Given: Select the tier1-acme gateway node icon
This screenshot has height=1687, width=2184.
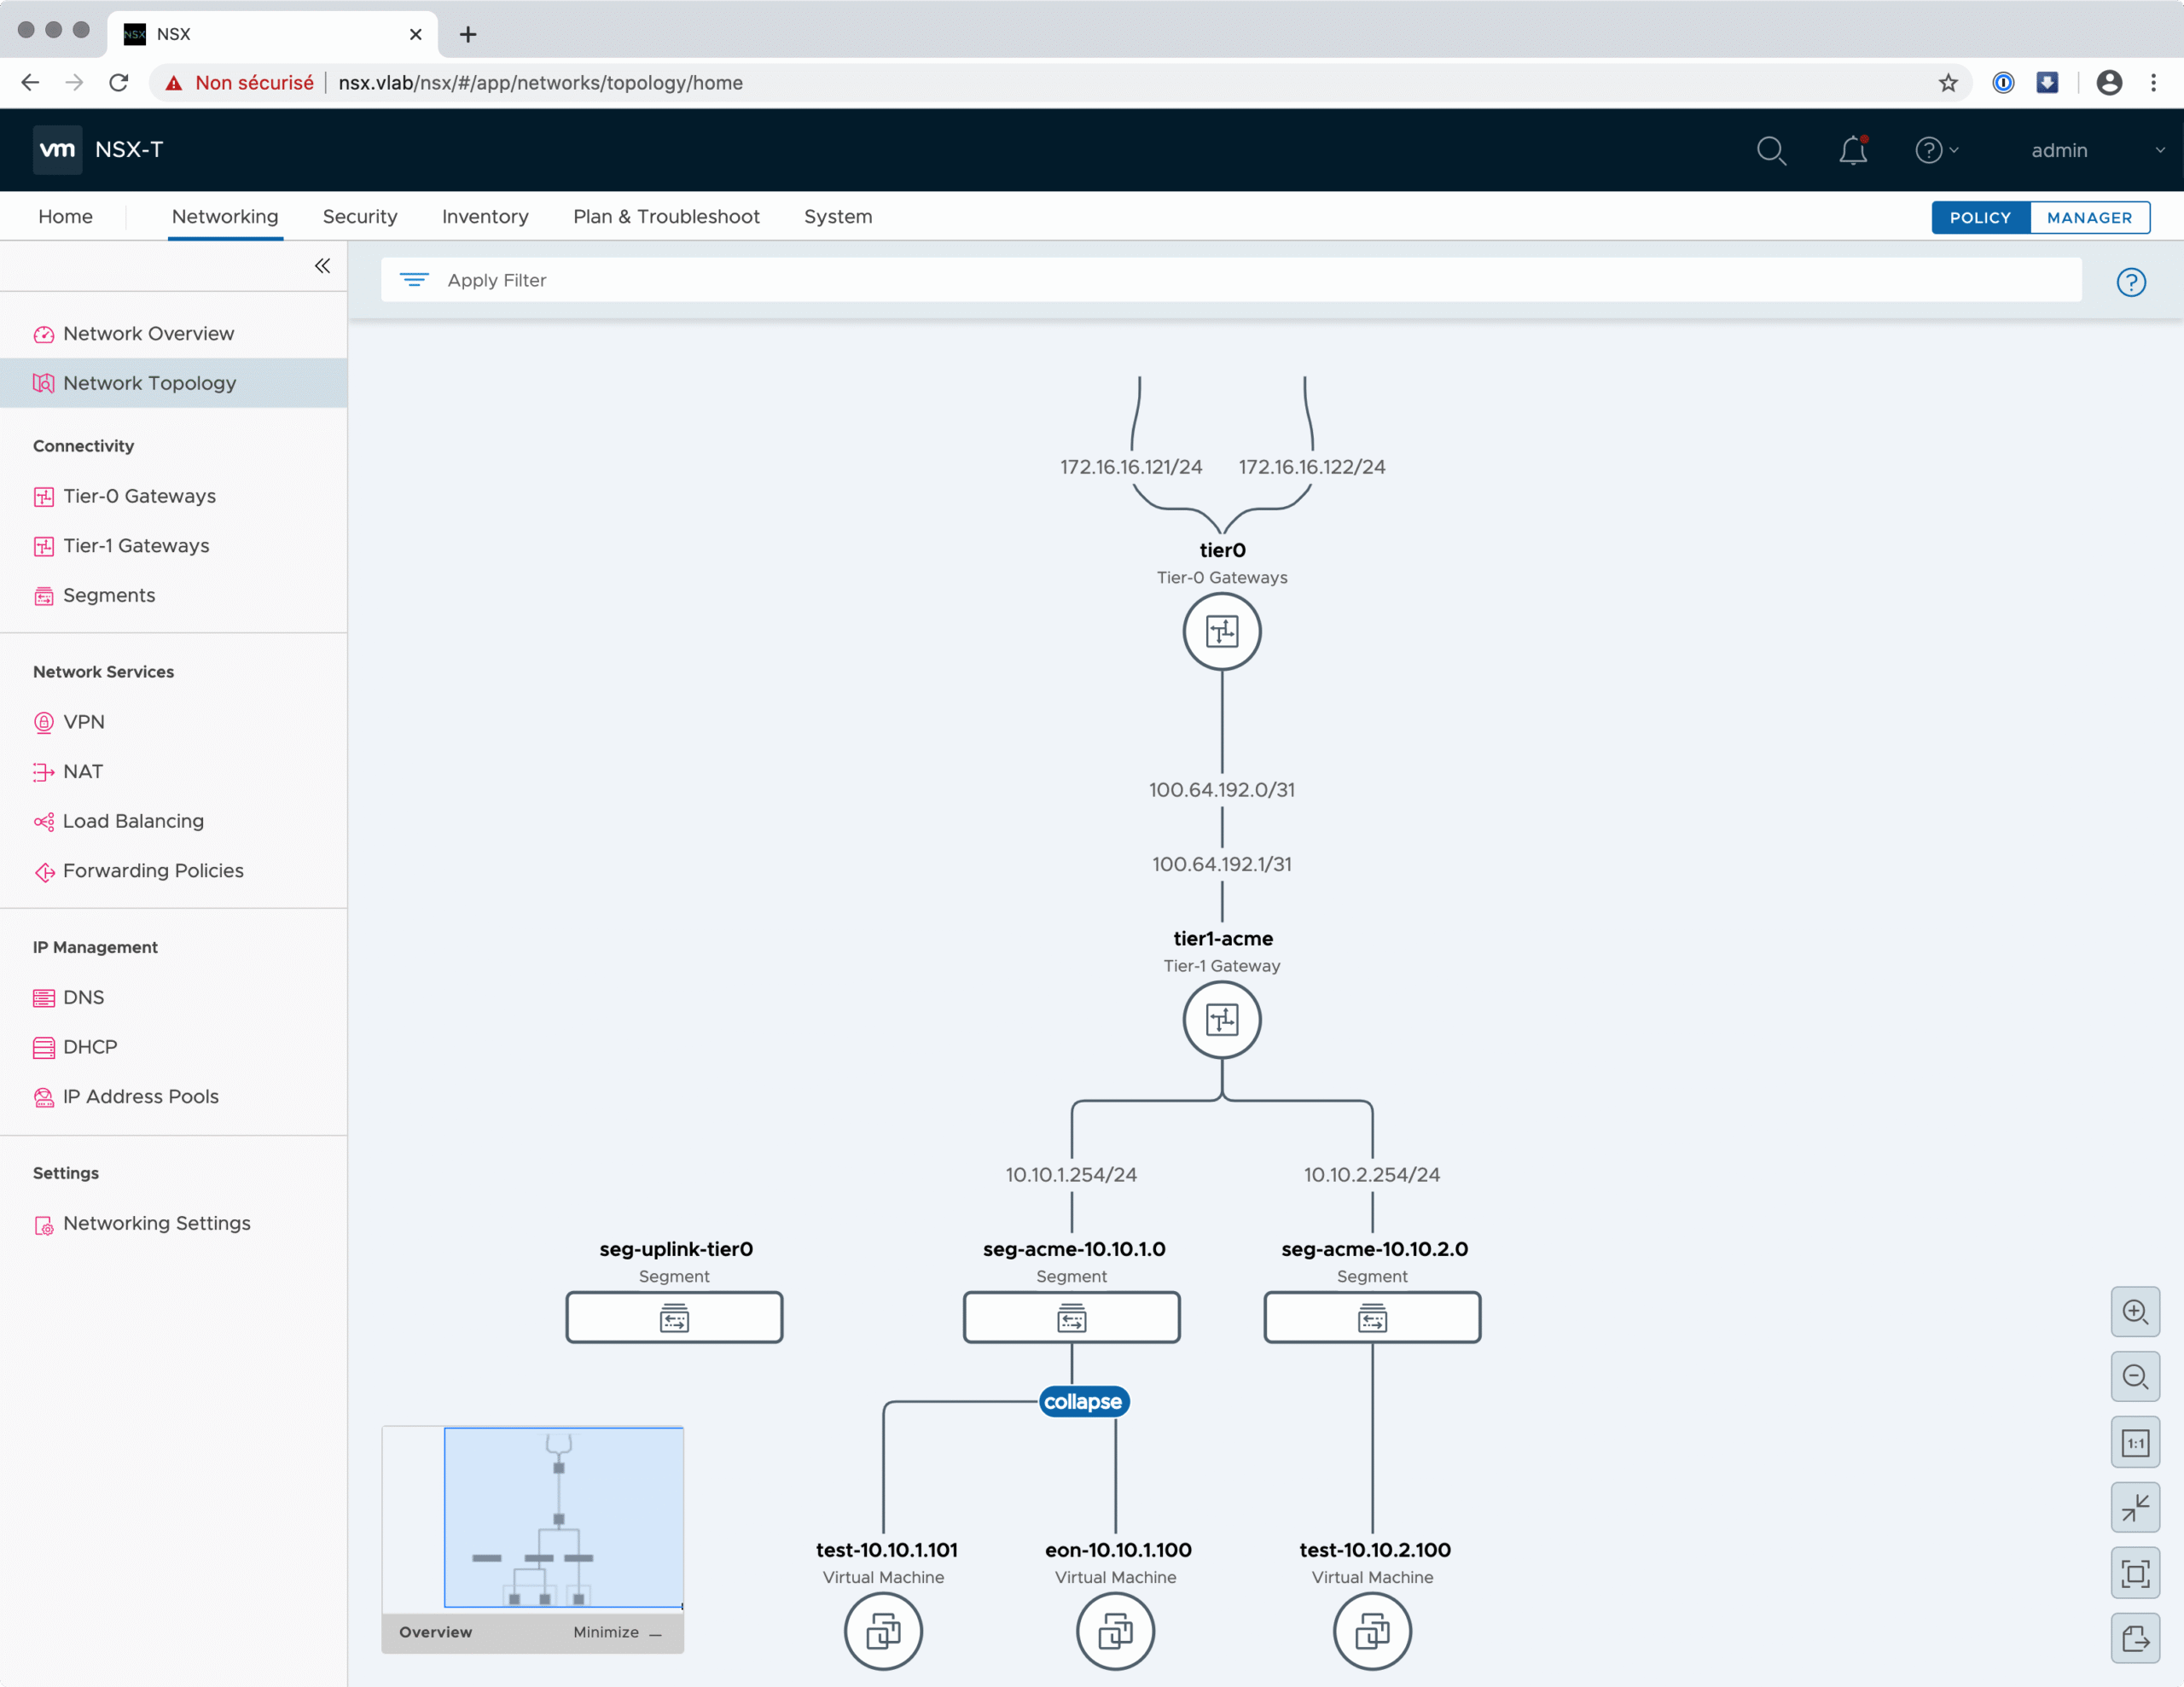Looking at the screenshot, I should [x=1221, y=1020].
